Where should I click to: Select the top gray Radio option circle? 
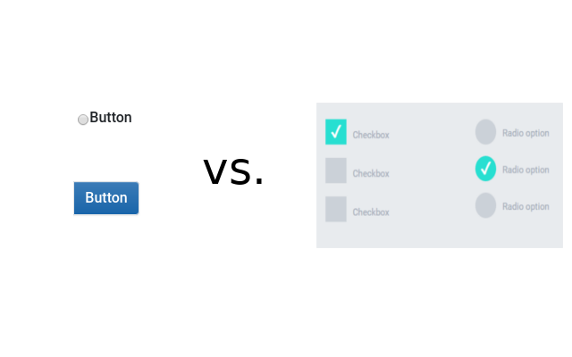(x=485, y=132)
